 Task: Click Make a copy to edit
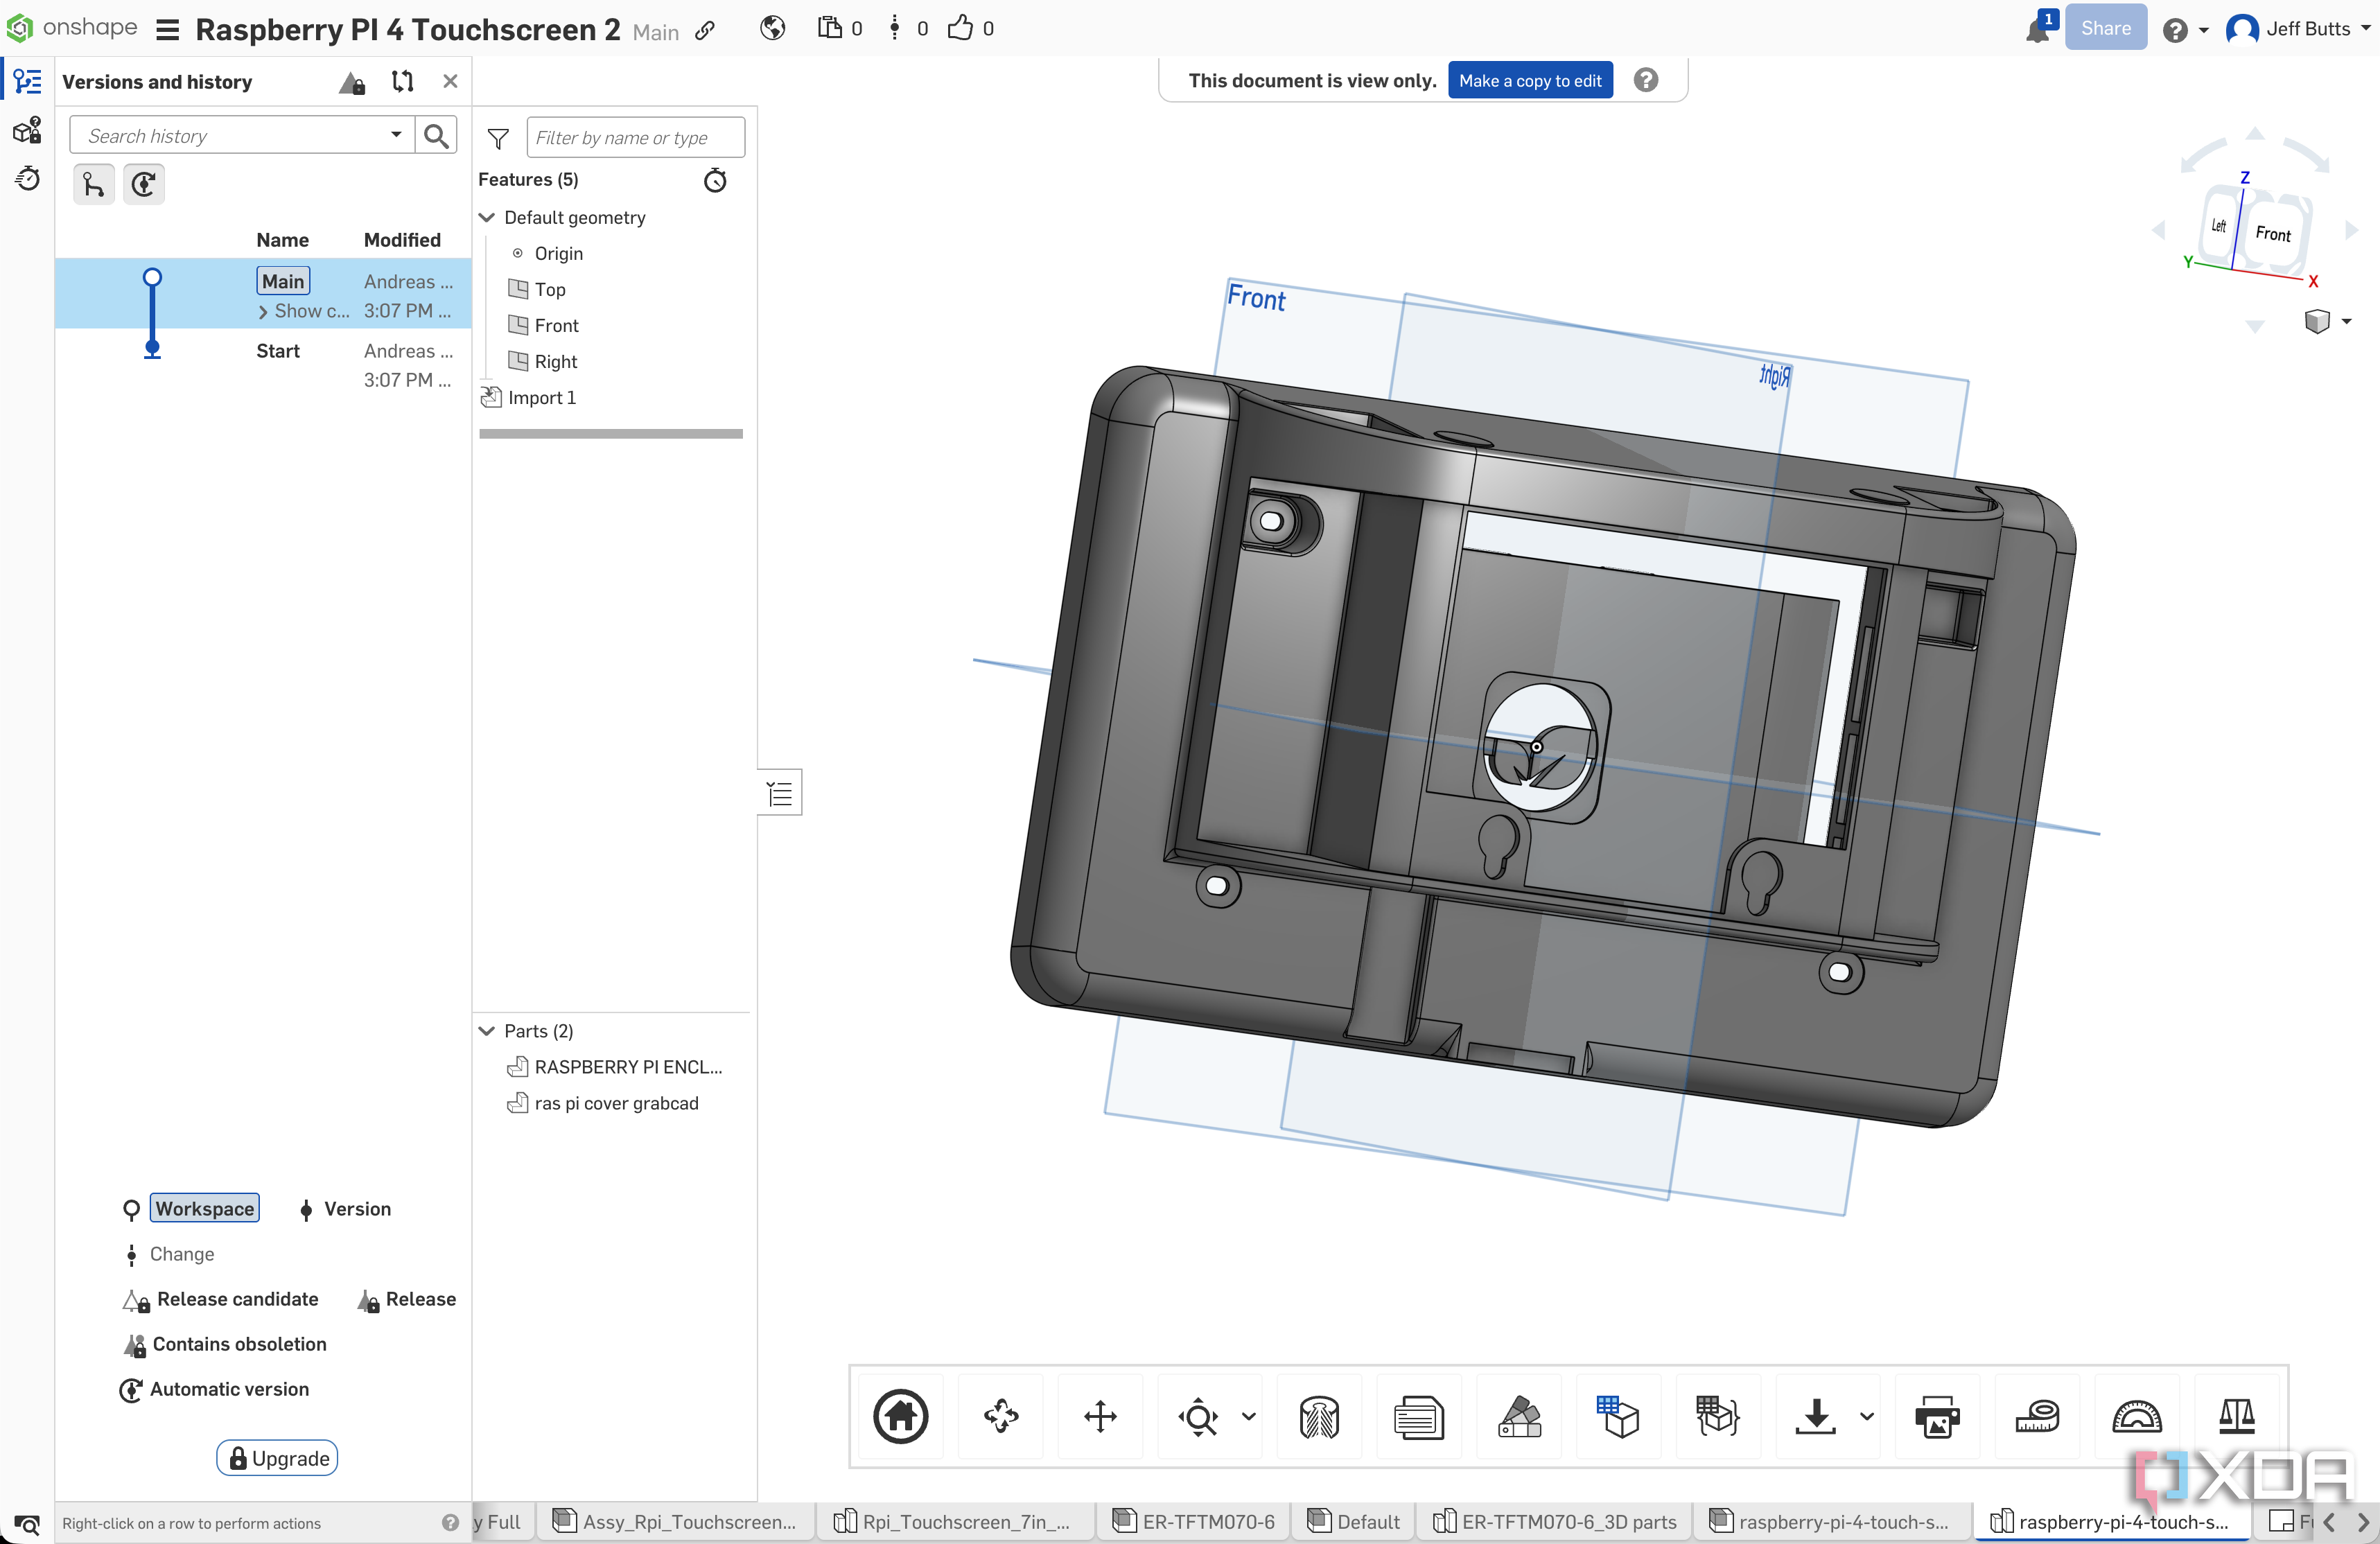[x=1529, y=81]
